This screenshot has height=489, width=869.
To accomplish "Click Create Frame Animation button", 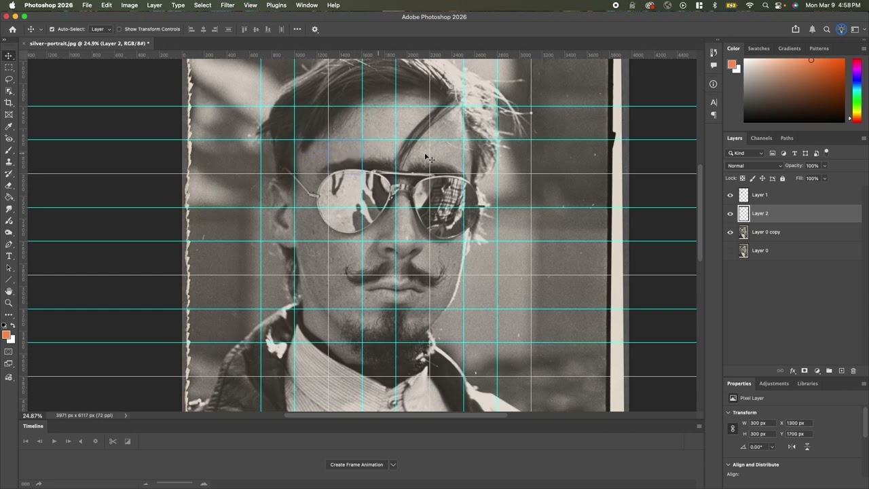I will pos(356,465).
